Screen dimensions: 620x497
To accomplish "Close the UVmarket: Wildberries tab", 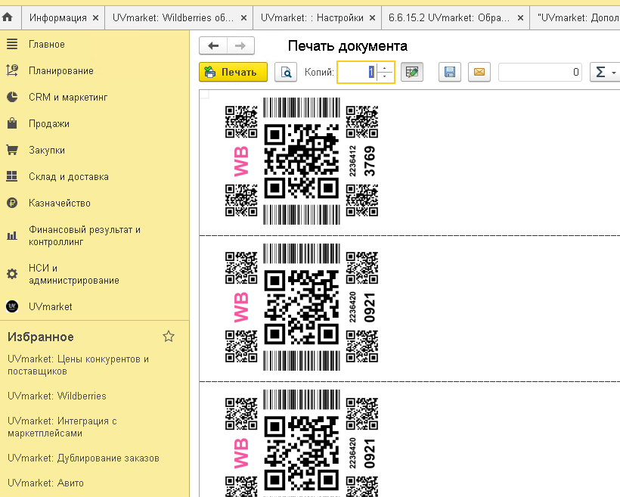I will point(244,18).
